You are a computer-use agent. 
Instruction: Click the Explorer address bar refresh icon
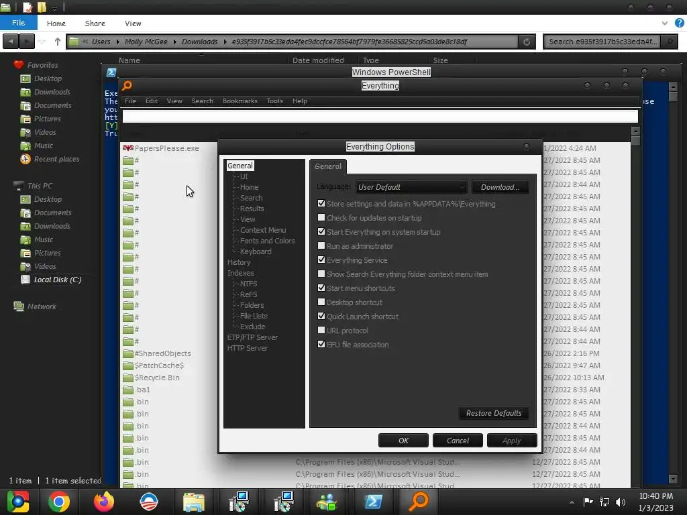527,42
